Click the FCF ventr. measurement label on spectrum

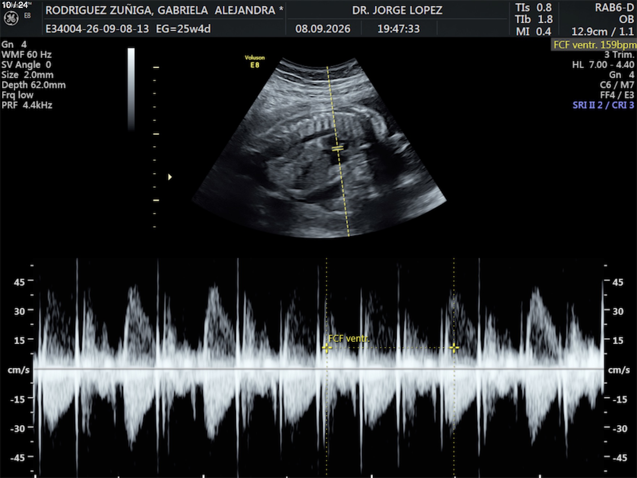[349, 339]
